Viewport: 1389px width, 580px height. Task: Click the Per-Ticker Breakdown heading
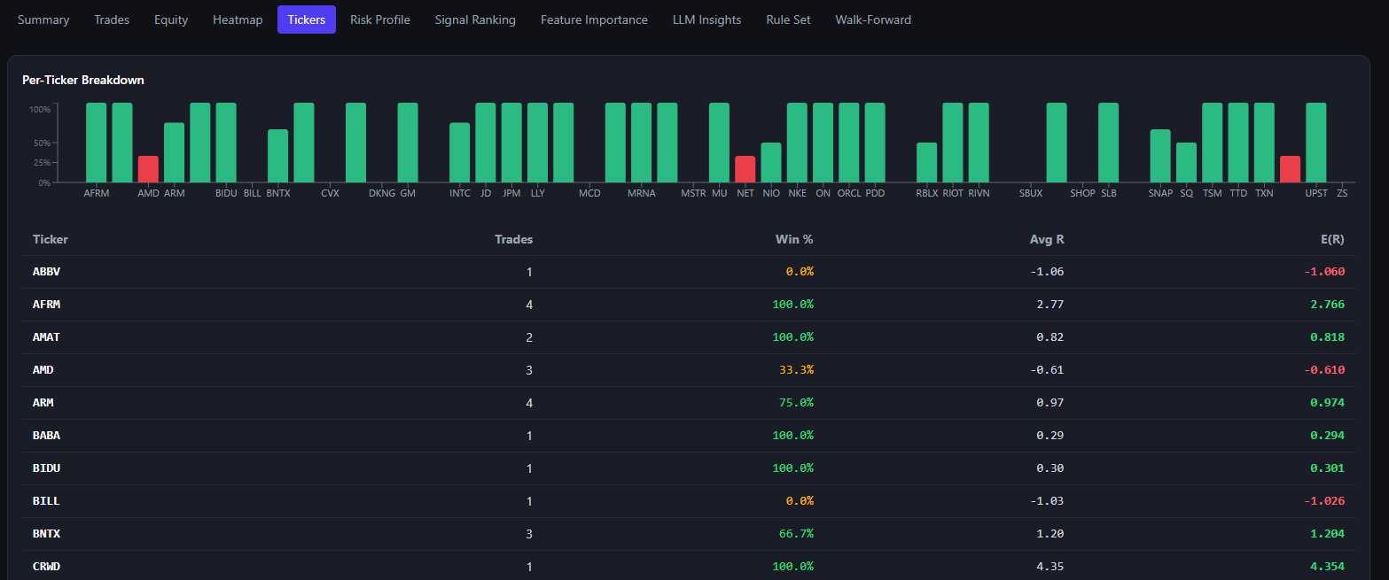click(83, 80)
